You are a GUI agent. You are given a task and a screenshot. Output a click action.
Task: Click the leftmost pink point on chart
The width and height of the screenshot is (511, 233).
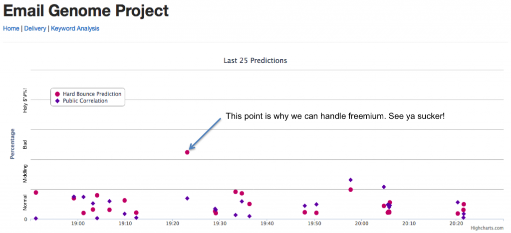[x=36, y=193]
